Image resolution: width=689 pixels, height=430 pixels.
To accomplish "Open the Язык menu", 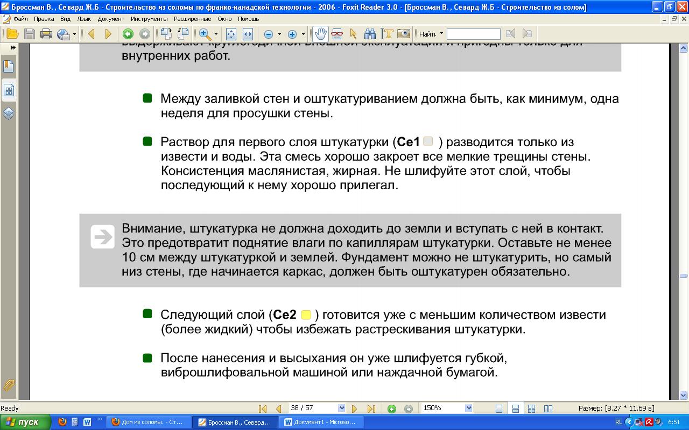I will (84, 19).
